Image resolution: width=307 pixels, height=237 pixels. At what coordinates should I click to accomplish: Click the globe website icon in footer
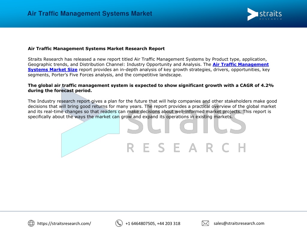click(31, 223)
